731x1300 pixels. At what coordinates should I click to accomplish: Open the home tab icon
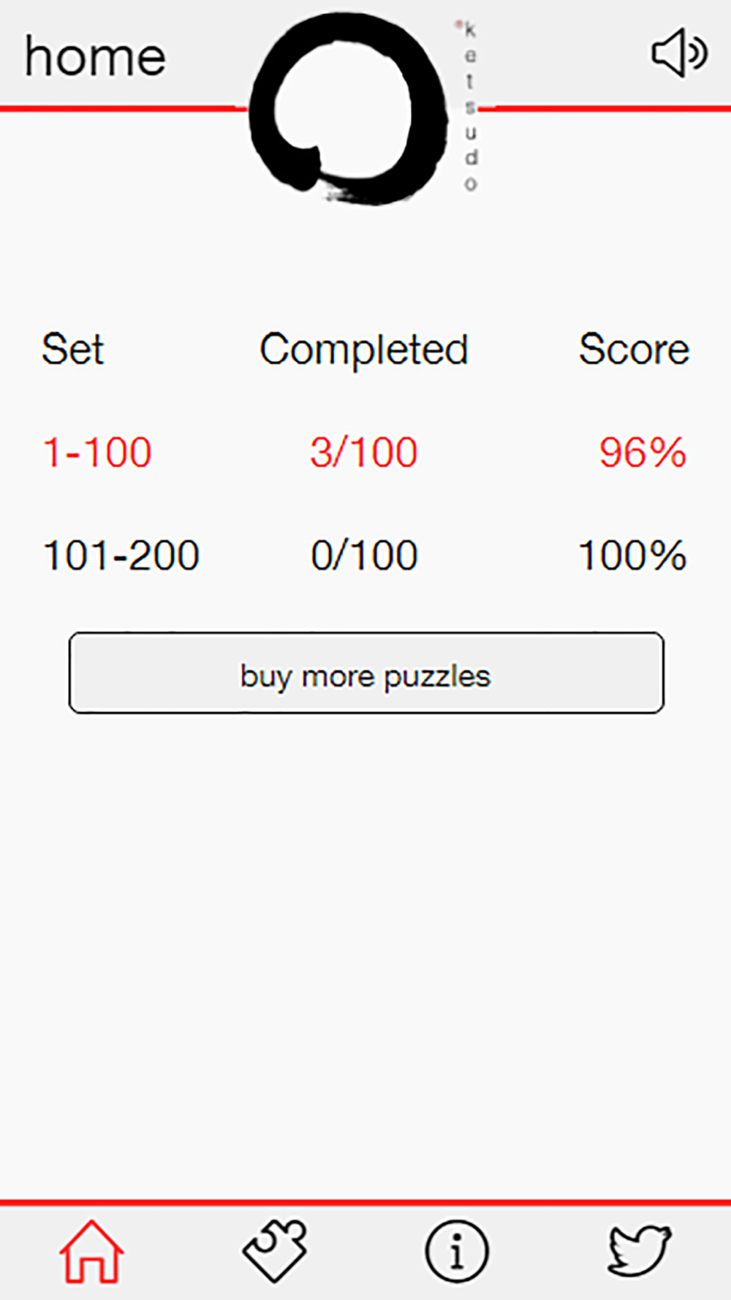(91, 1251)
